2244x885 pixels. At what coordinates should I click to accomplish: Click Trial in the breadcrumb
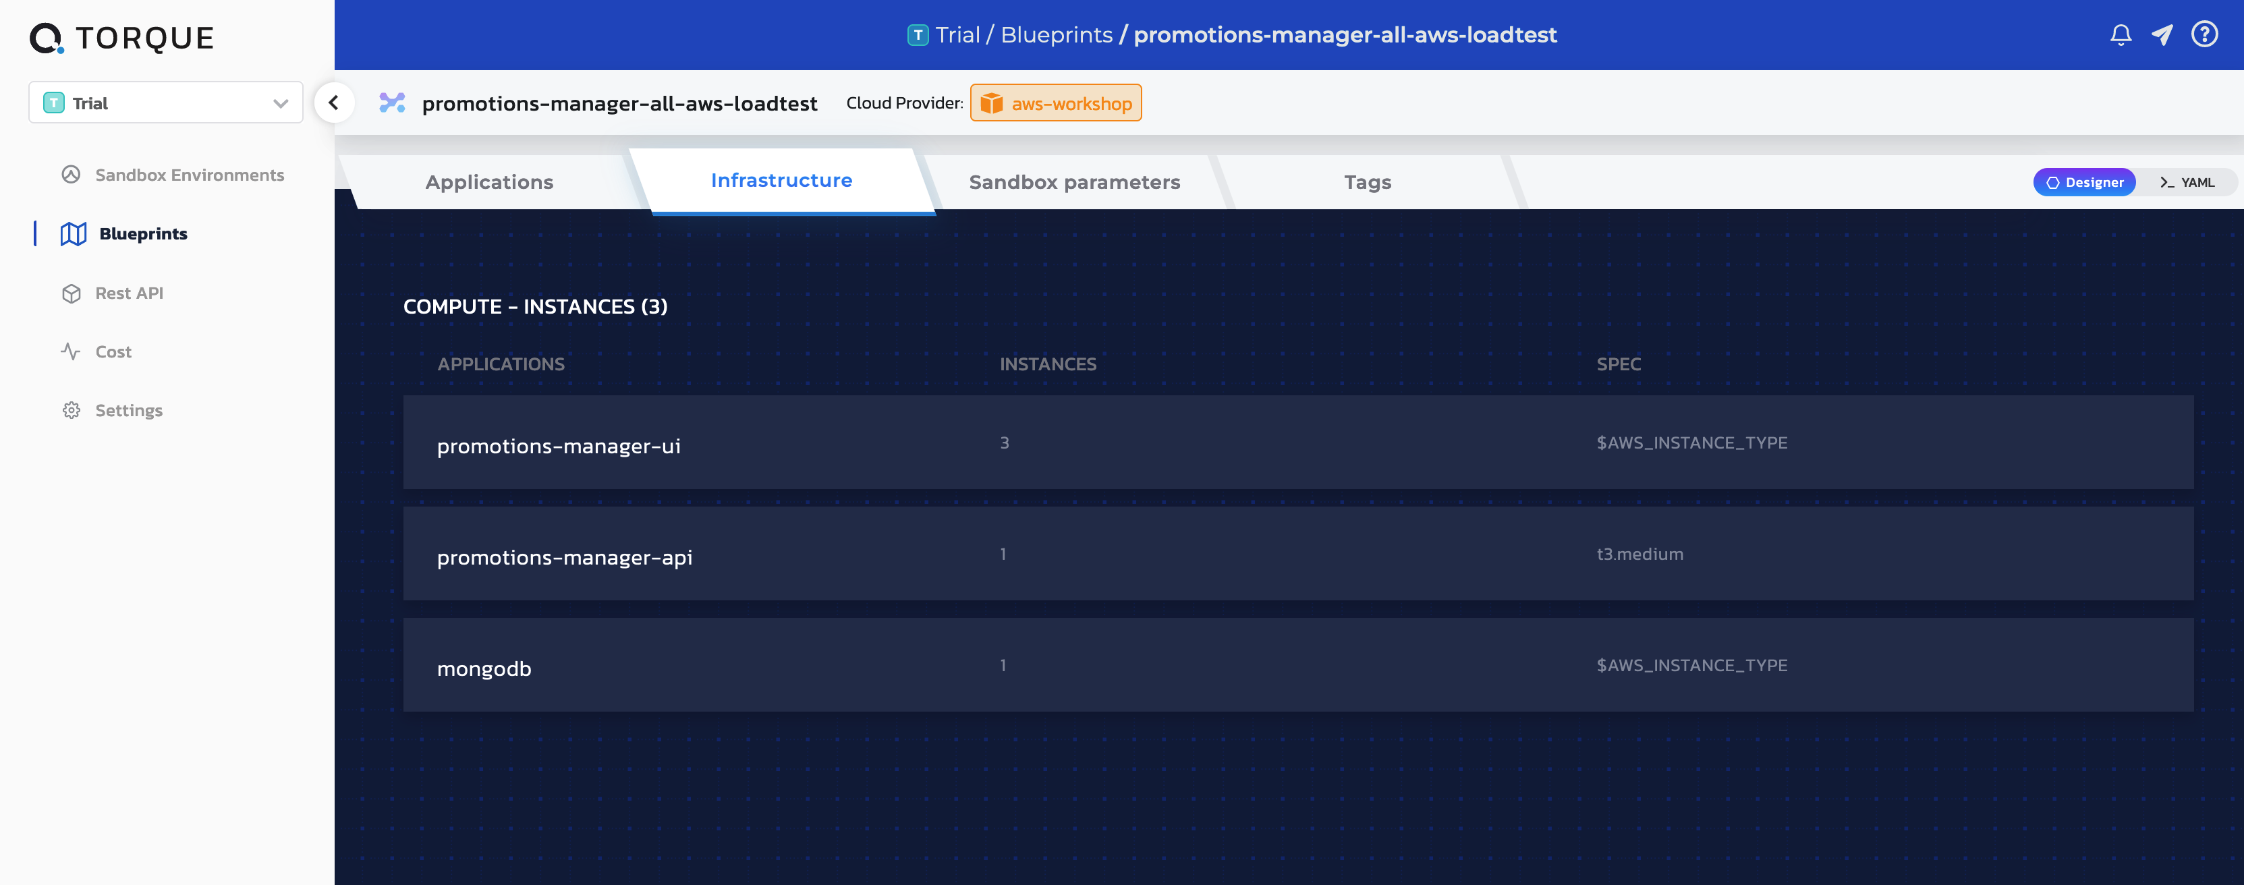957,35
